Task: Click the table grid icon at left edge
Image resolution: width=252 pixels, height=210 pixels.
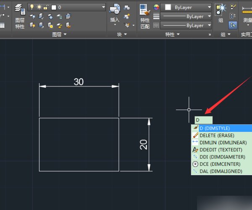Action: 2,25
